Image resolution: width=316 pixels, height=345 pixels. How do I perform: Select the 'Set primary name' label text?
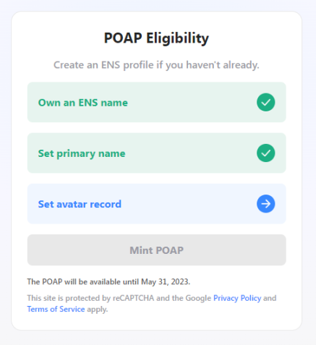(x=82, y=153)
